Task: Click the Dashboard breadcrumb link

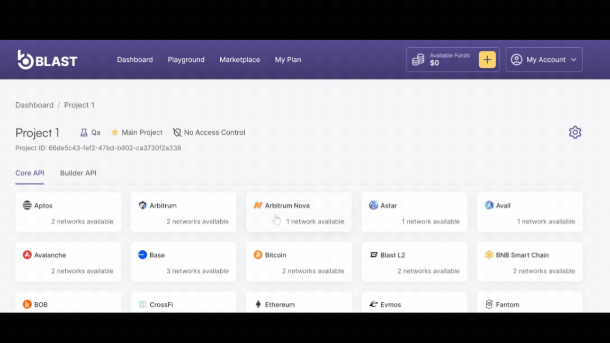Action: (34, 105)
